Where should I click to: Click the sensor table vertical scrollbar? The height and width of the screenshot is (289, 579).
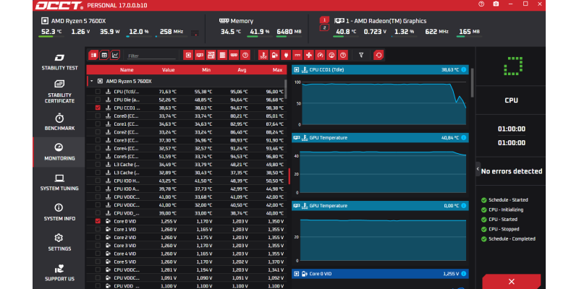point(285,89)
